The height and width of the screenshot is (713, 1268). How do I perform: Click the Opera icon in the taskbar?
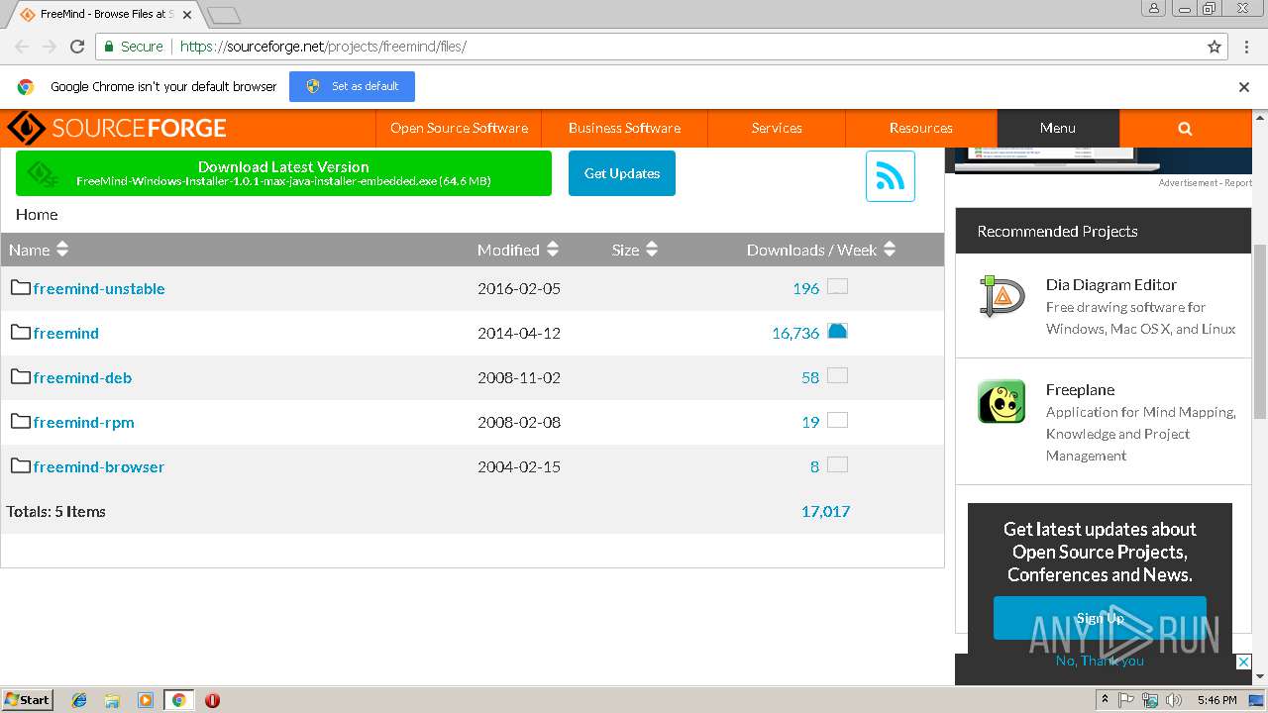[212, 700]
